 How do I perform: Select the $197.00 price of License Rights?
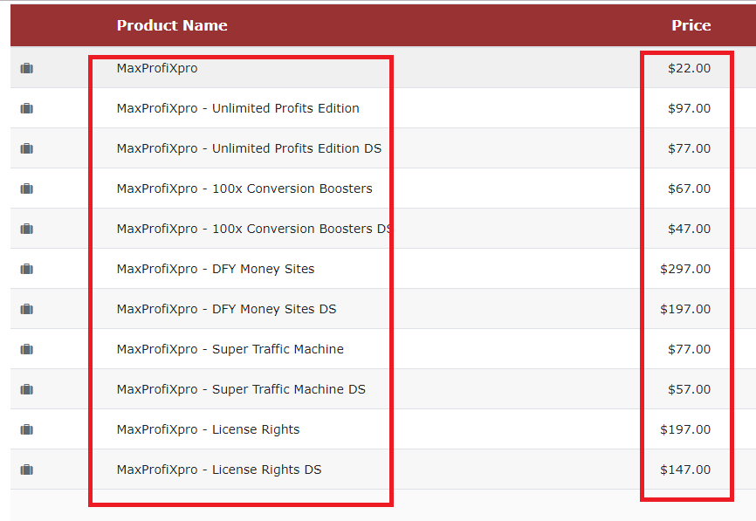pos(685,429)
